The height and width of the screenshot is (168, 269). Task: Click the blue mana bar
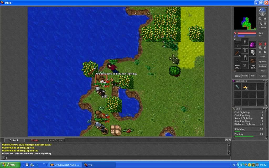click(247, 36)
